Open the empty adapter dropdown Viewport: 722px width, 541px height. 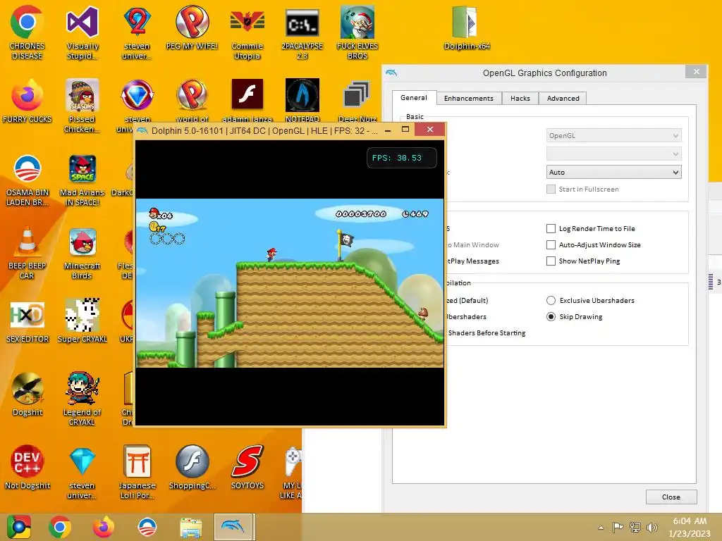click(x=614, y=154)
